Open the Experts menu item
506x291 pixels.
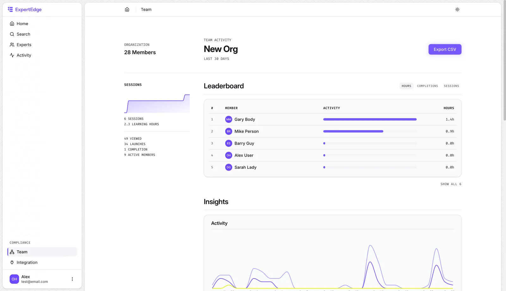click(x=42, y=45)
